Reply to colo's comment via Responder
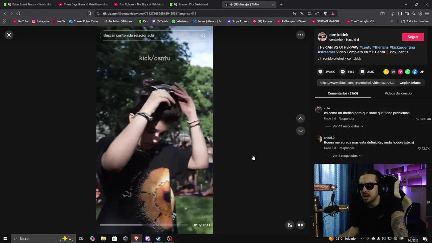The height and width of the screenshot is (243, 432). click(x=346, y=118)
